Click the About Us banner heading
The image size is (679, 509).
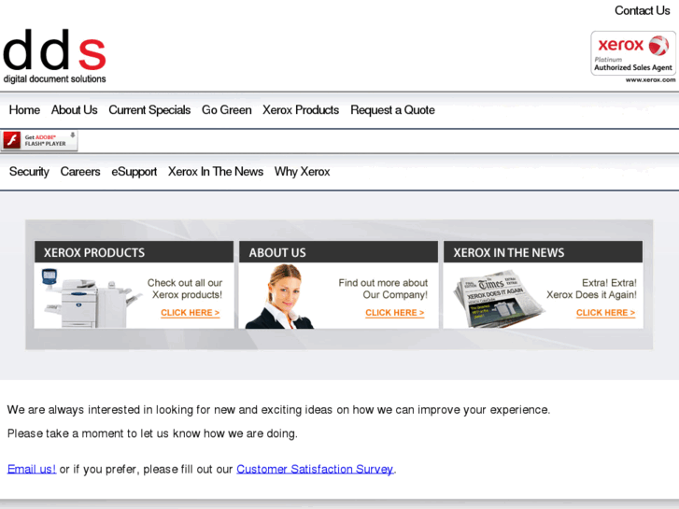(339, 252)
